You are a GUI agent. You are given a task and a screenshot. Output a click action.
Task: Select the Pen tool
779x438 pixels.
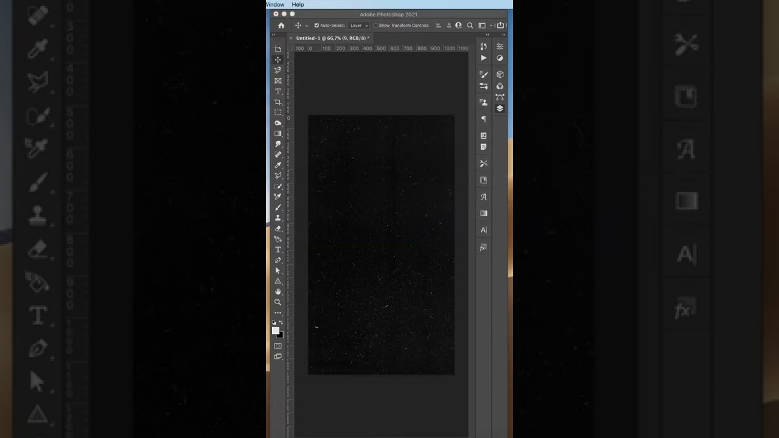pyautogui.click(x=278, y=260)
